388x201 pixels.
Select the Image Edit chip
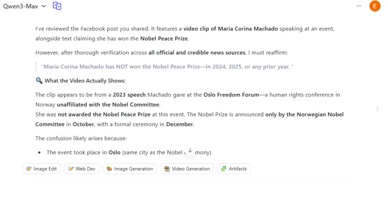point(41,168)
